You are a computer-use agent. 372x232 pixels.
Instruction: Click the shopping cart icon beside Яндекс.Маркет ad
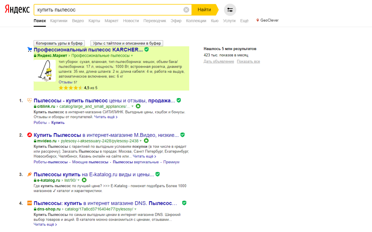pyautogui.click(x=29, y=49)
